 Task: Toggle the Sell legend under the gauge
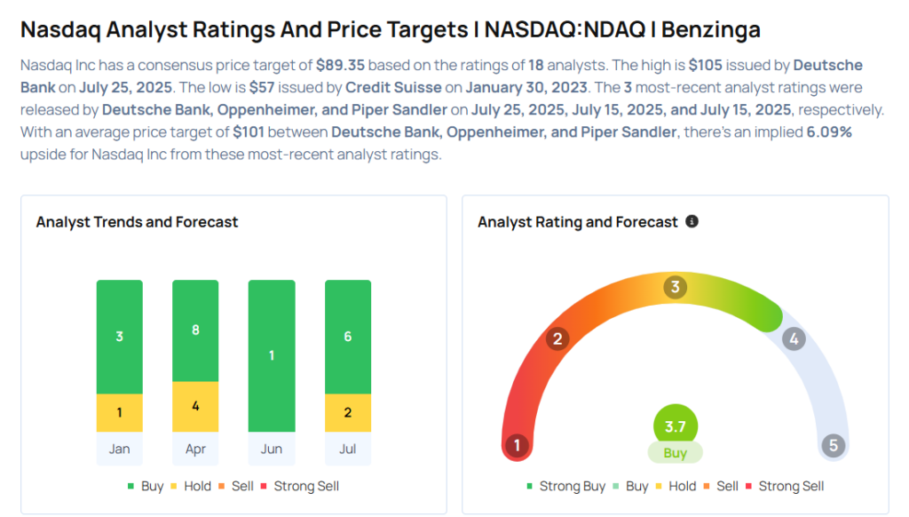[x=721, y=486]
